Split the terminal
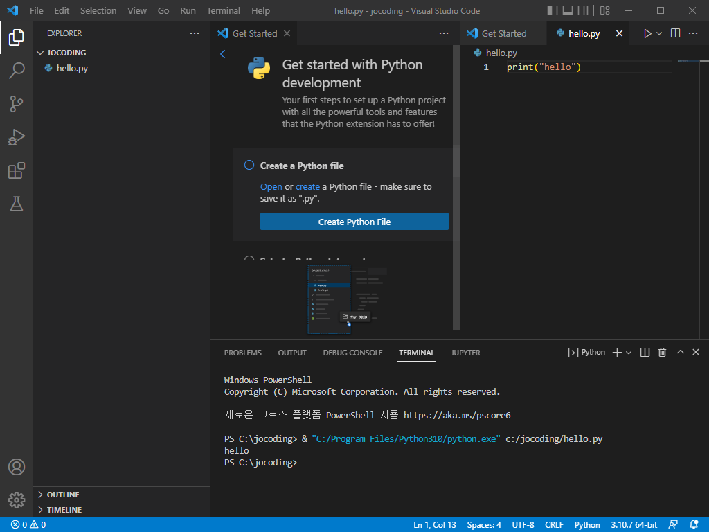709x532 pixels. click(x=645, y=353)
